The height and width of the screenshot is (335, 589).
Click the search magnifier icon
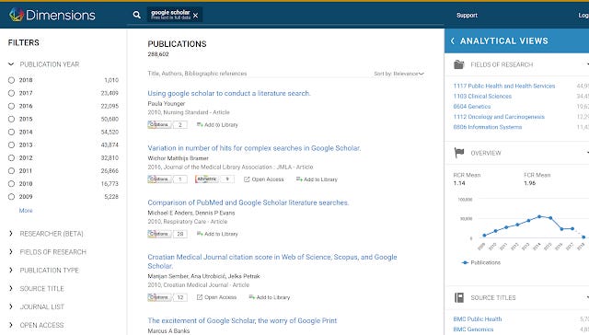137,15
